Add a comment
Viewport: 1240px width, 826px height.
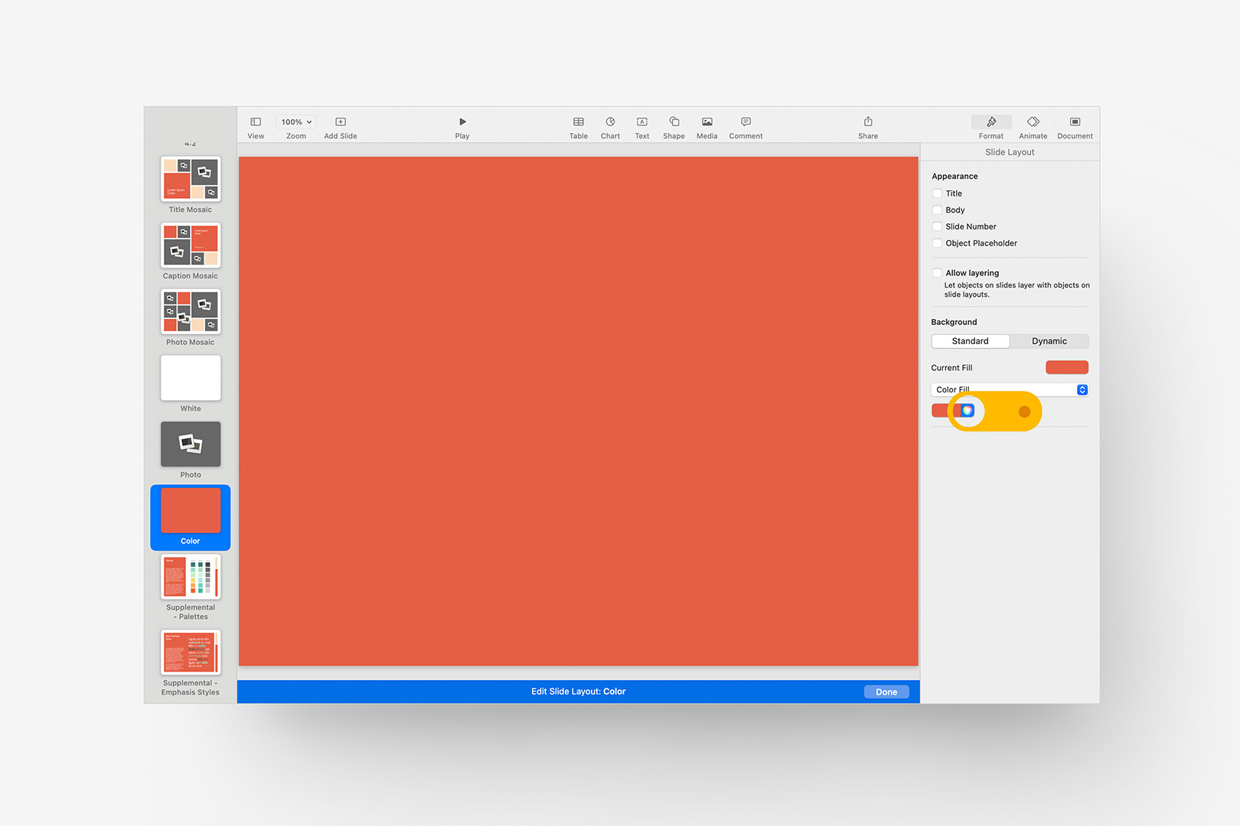(x=746, y=127)
